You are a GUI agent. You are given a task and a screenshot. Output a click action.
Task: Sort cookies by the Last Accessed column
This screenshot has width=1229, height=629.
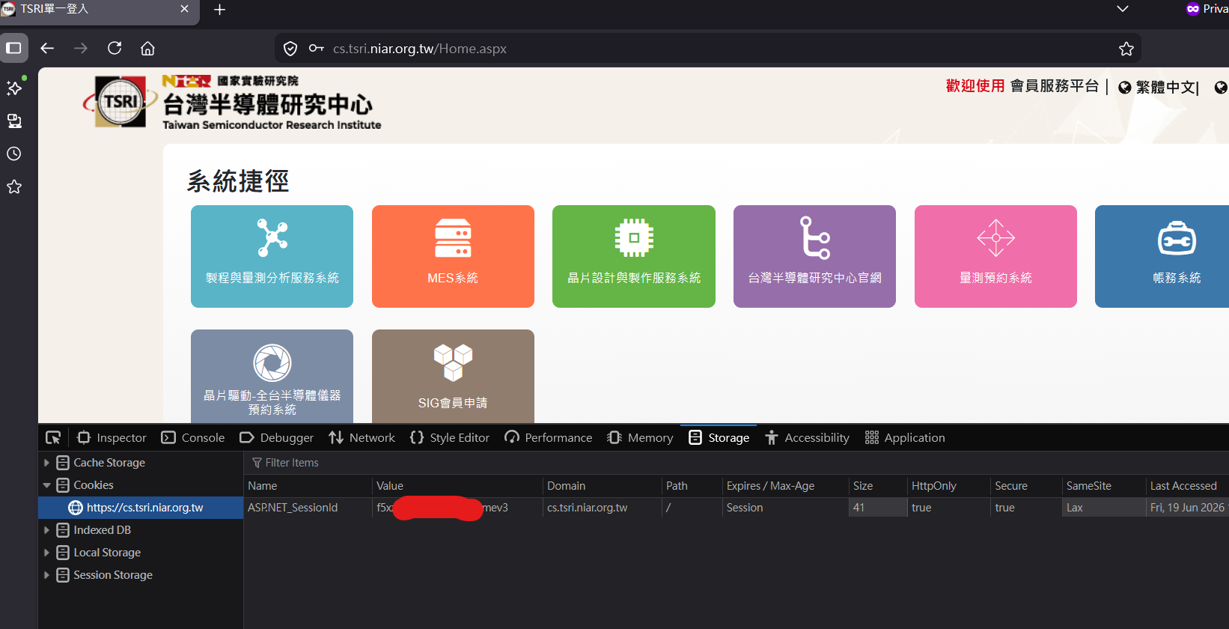click(1188, 486)
